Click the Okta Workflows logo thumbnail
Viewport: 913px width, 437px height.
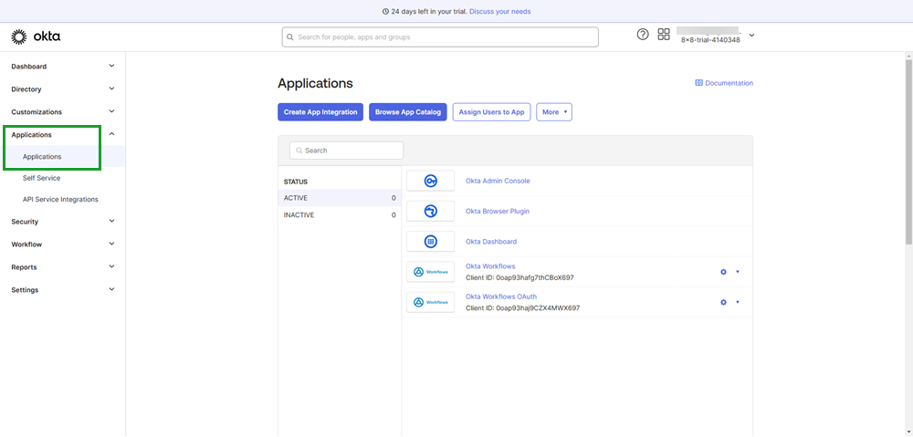pyautogui.click(x=430, y=272)
